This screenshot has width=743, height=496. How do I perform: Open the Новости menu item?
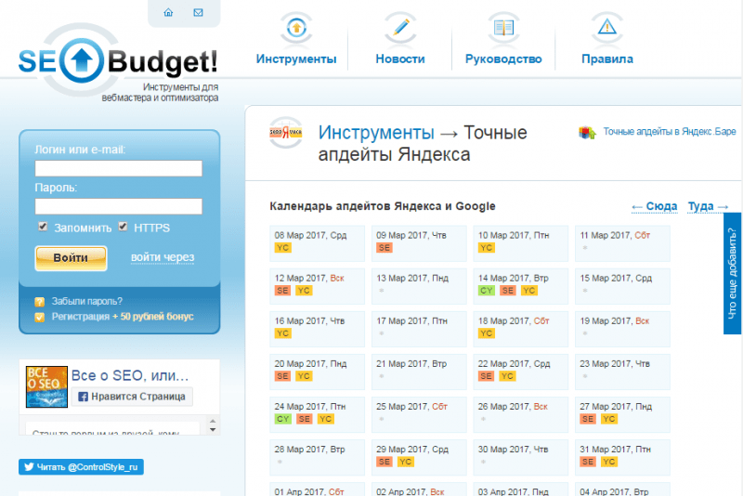pyautogui.click(x=400, y=59)
